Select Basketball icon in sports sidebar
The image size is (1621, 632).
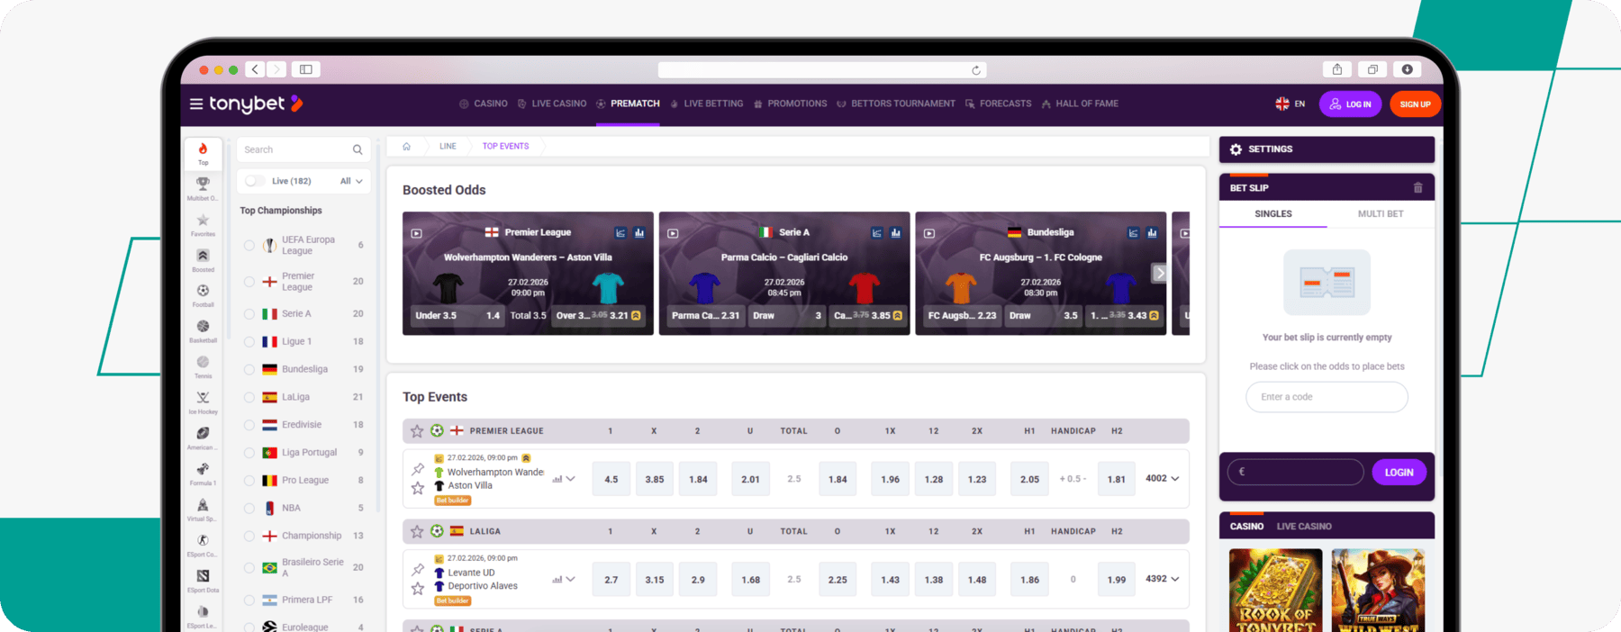[x=204, y=327]
